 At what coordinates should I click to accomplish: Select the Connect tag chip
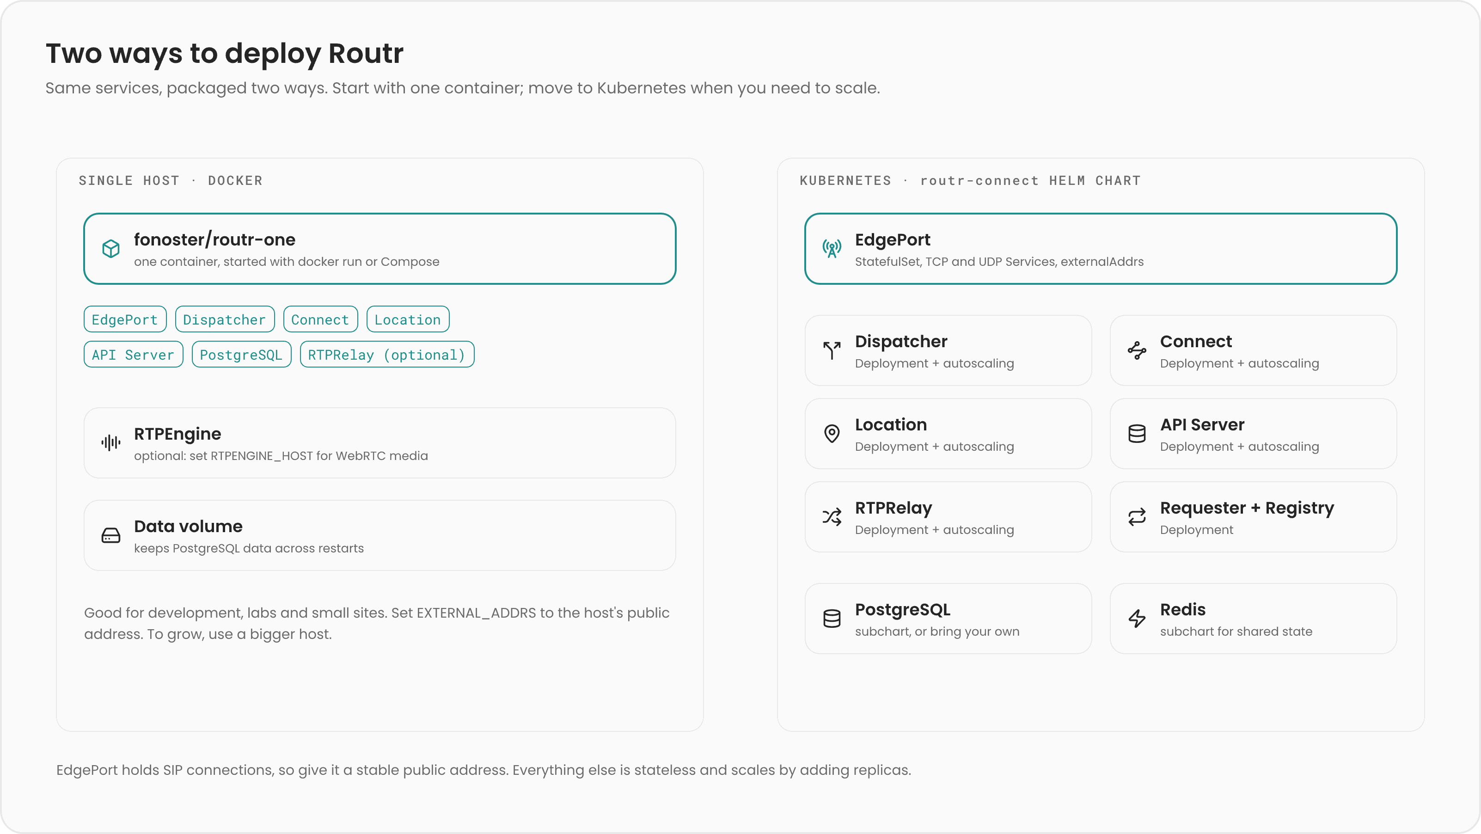(320, 319)
